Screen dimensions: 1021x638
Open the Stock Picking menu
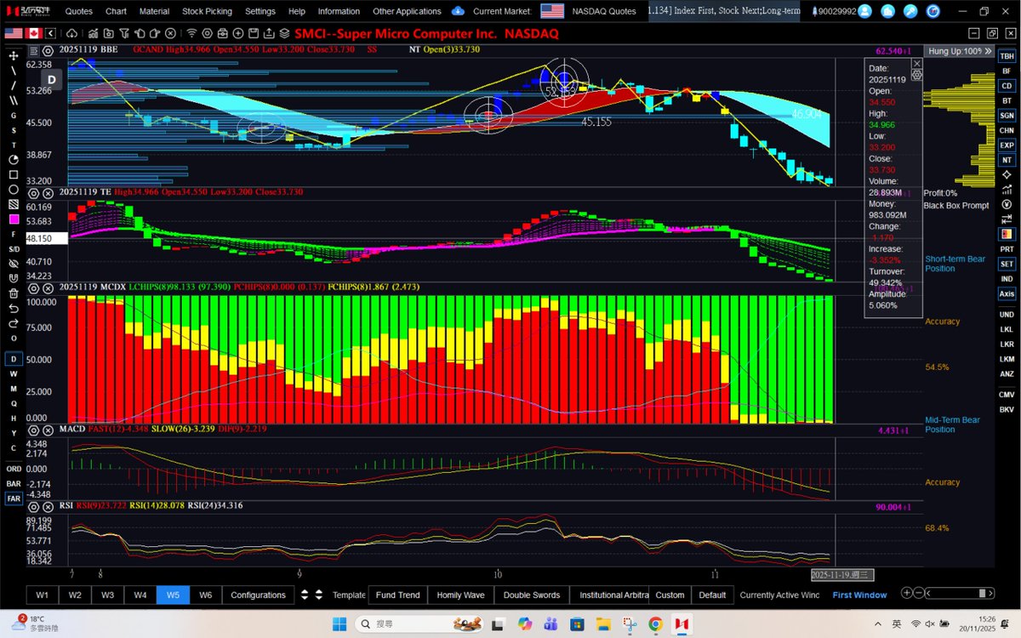207,11
